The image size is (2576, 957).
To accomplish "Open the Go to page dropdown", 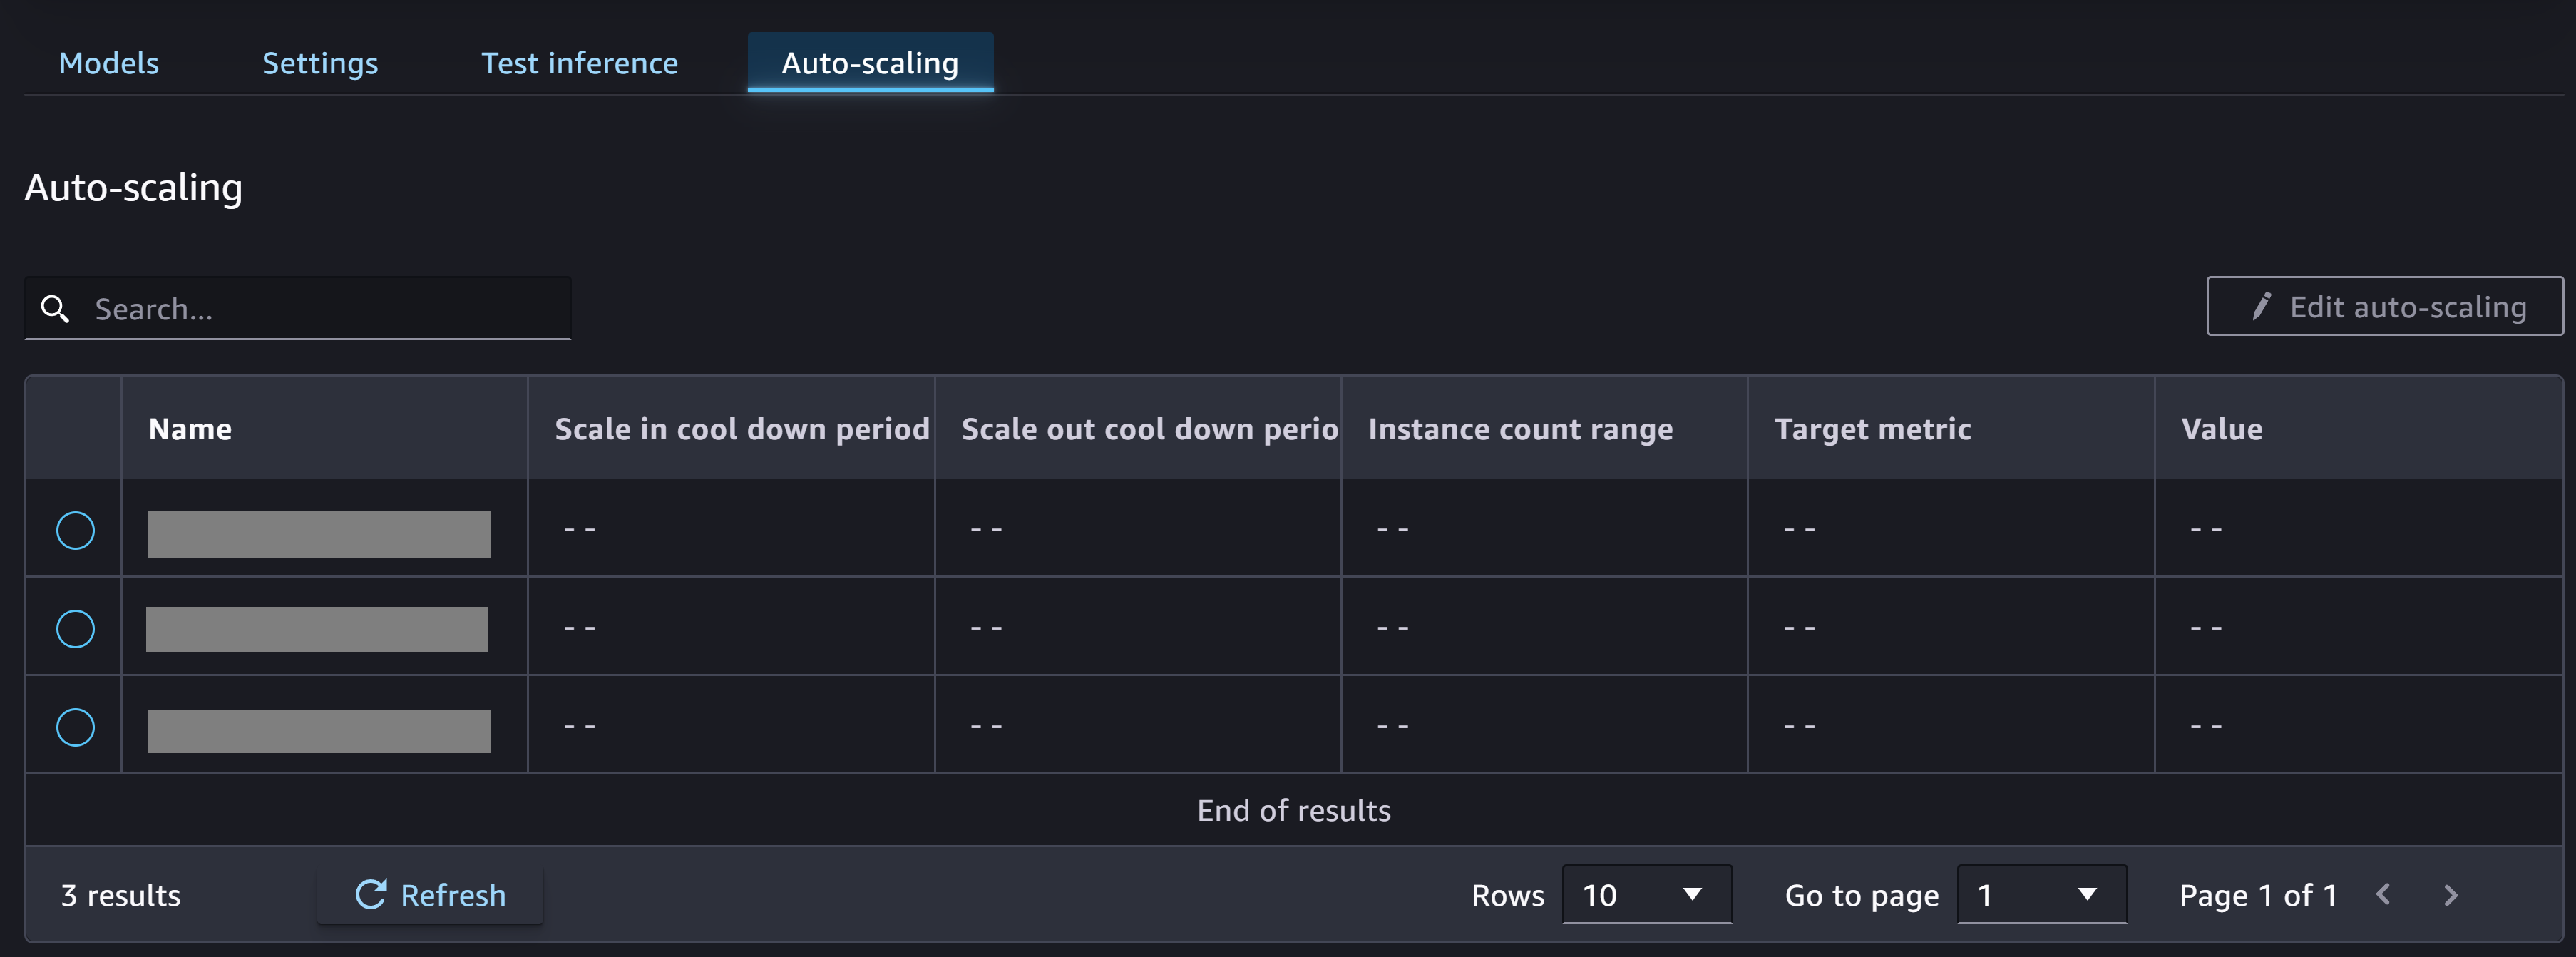I will (2037, 894).
